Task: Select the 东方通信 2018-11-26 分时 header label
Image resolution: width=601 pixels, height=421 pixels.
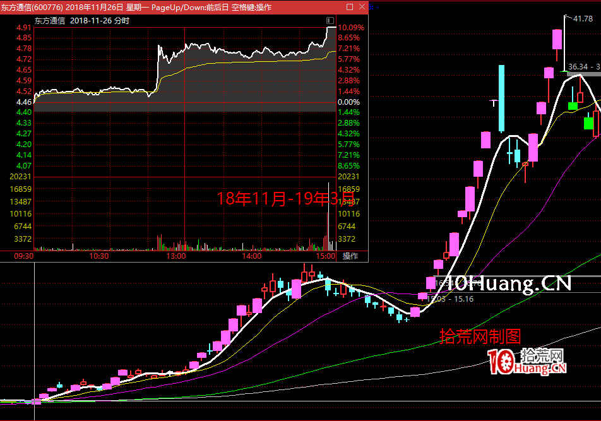Action: tap(82, 21)
